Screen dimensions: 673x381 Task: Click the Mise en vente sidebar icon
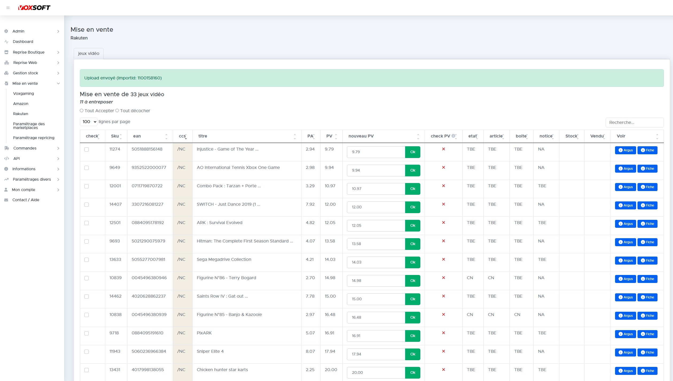point(6,83)
